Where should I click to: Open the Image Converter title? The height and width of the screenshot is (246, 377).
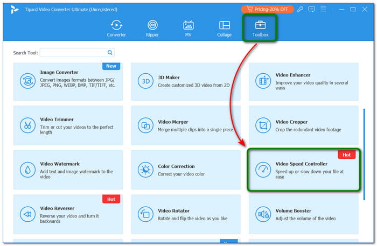click(x=59, y=72)
